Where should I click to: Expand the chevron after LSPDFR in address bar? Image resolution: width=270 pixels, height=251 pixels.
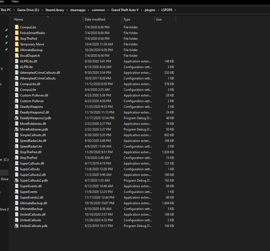click(175, 10)
